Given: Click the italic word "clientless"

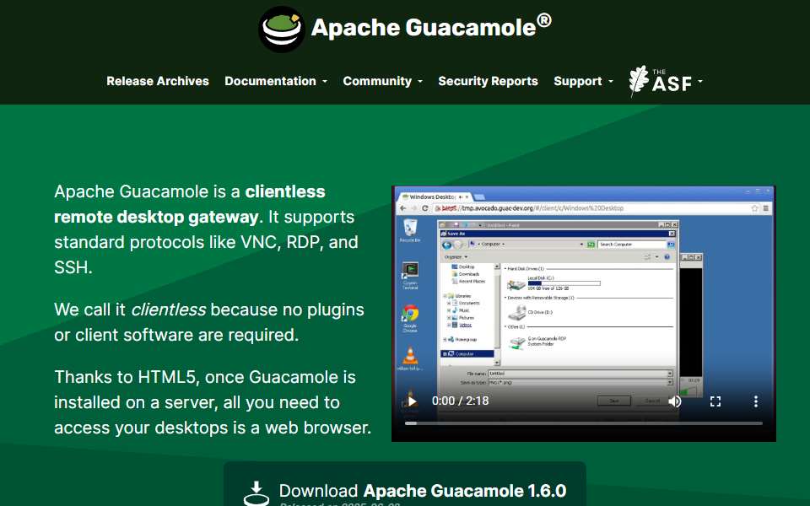Looking at the screenshot, I should tap(169, 310).
